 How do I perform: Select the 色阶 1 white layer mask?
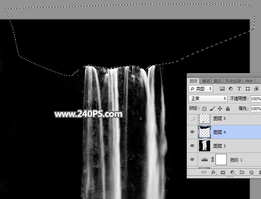click(221, 159)
